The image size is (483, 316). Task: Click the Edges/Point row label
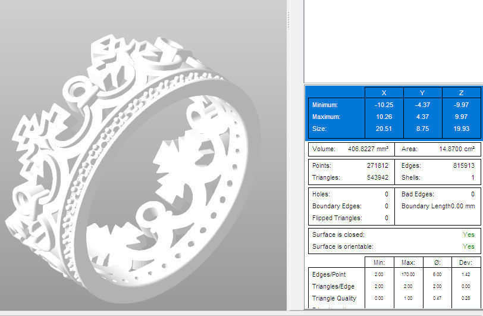point(329,274)
